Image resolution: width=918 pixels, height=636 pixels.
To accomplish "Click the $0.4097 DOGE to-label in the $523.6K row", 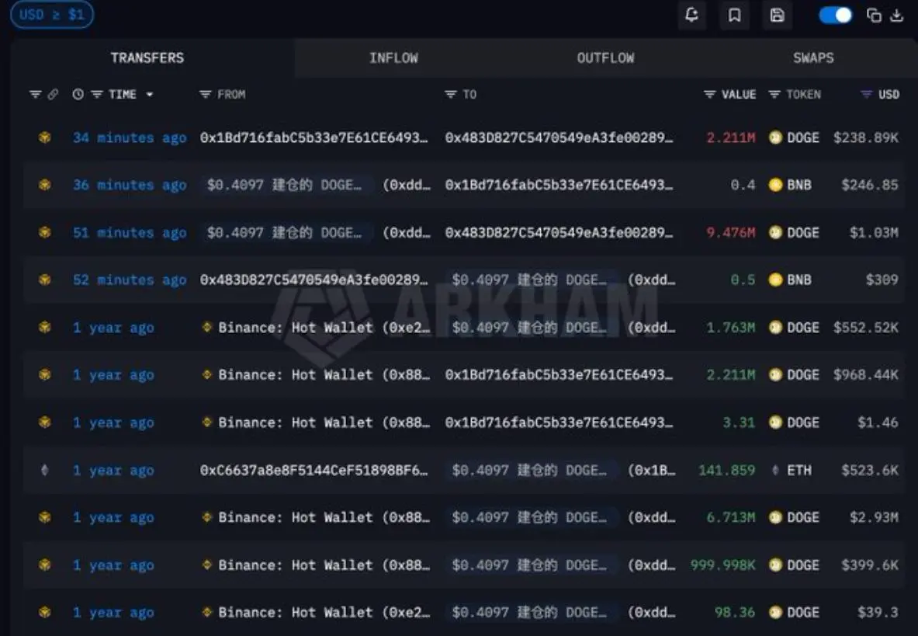I will pos(529,471).
